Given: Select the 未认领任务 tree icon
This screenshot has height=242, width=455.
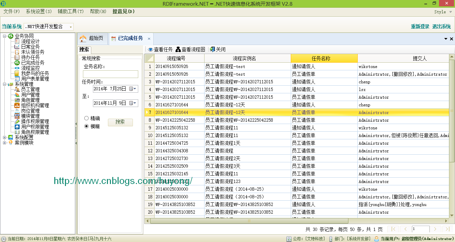Looking at the screenshot, I should 17,52.
